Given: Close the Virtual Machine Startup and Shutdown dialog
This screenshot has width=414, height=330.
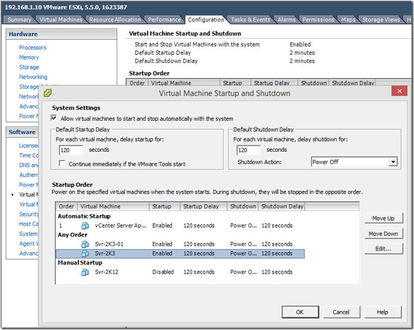Looking at the screenshot, I should [399, 91].
